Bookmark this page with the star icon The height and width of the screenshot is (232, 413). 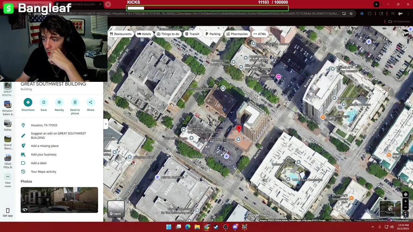[x=351, y=14]
